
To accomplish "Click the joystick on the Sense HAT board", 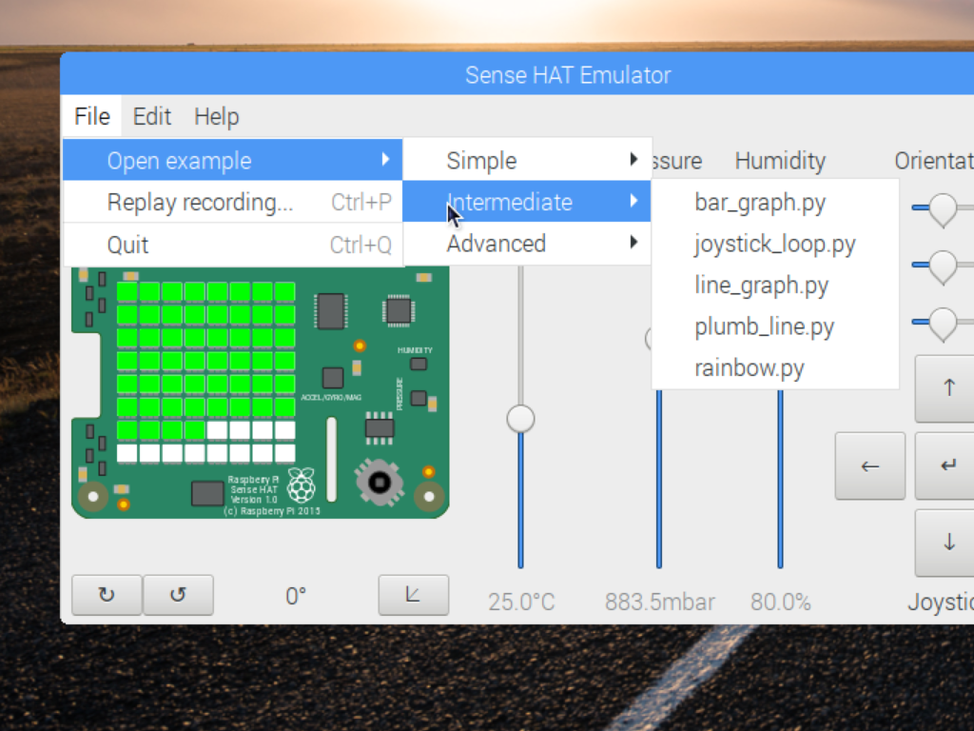I will coord(379,482).
